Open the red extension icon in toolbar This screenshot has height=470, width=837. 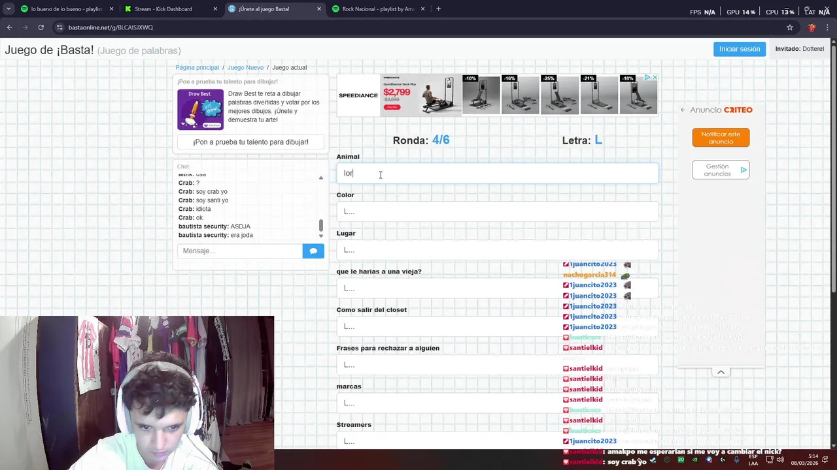pyautogui.click(x=811, y=27)
